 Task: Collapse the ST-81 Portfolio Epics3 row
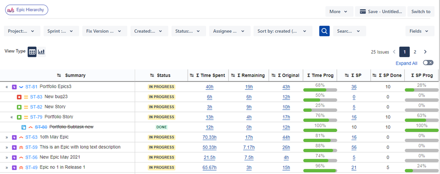(x=7, y=87)
